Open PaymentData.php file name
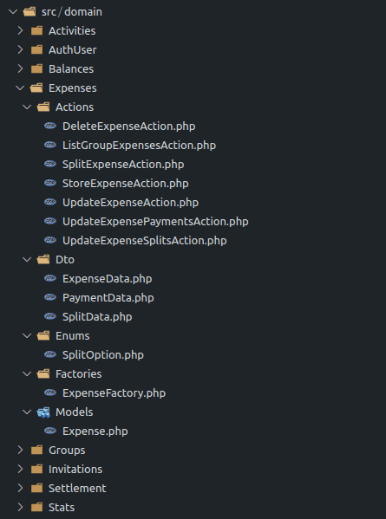Screen dimensions: 386x519 (x=108, y=298)
